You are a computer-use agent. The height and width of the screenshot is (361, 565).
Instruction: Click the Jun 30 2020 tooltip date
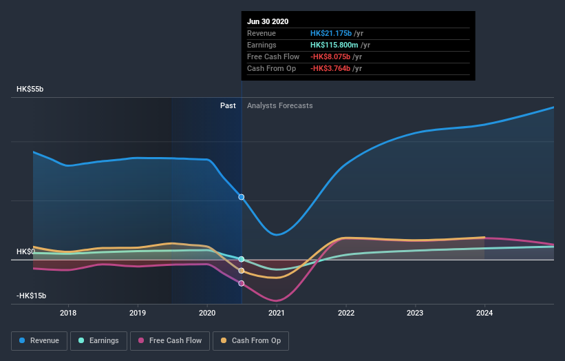268,21
